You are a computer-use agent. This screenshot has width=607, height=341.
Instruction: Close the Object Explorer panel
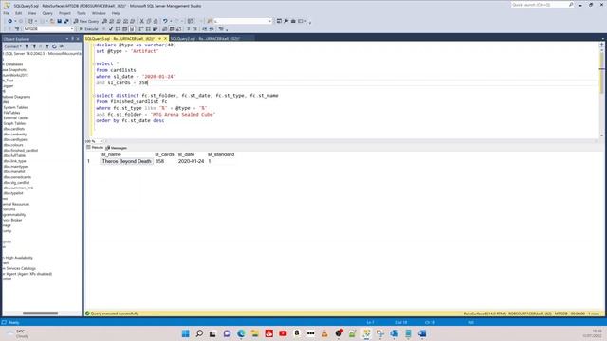tap(78, 39)
